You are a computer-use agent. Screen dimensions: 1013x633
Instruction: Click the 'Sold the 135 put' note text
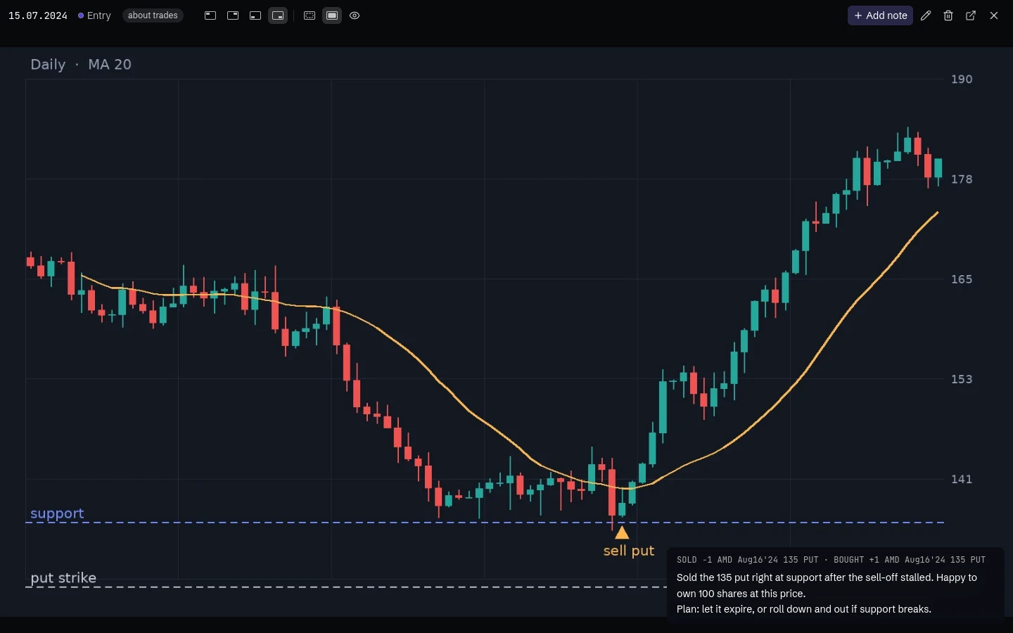tap(827, 585)
